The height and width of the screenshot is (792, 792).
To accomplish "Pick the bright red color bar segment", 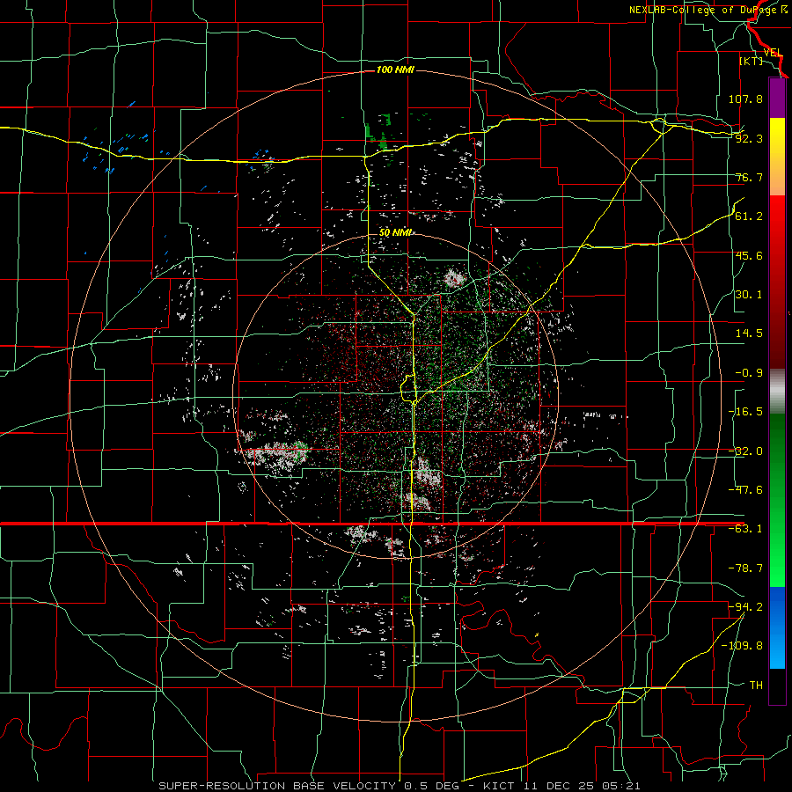I will 777,233.
